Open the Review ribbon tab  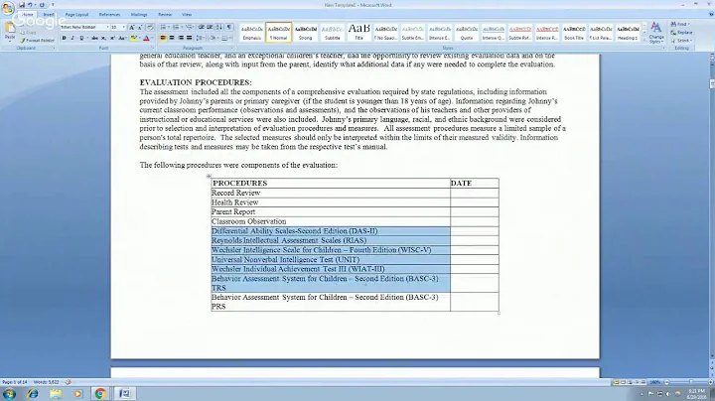tap(165, 15)
